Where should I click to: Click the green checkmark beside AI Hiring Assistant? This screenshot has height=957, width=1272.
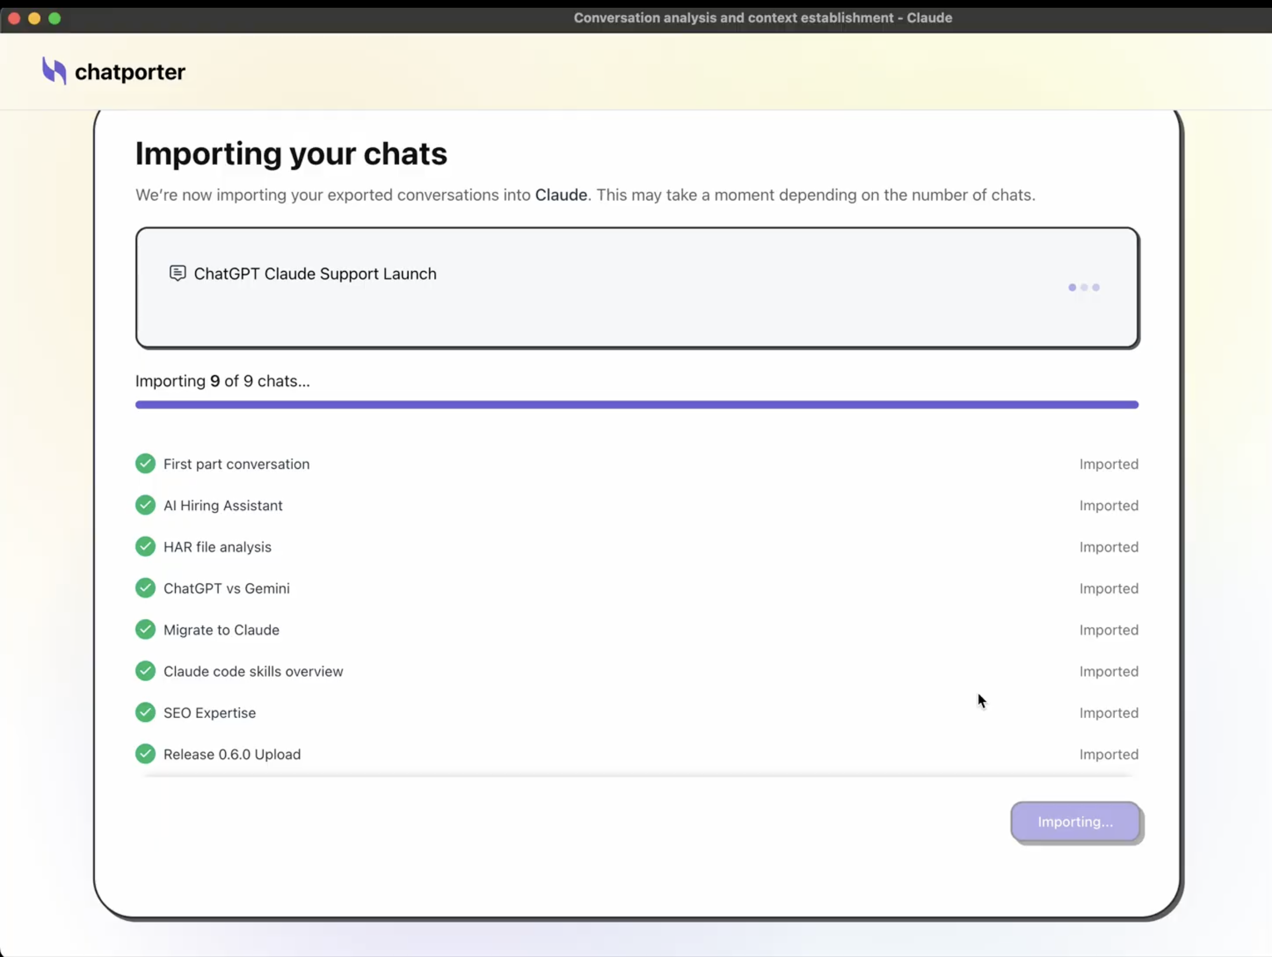click(x=146, y=505)
